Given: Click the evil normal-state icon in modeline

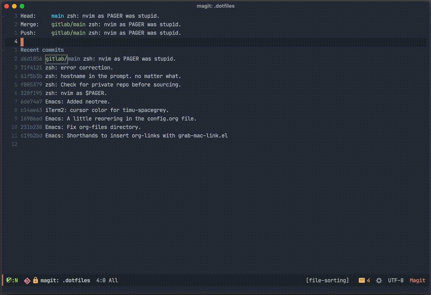Looking at the screenshot, I should click(x=12, y=280).
